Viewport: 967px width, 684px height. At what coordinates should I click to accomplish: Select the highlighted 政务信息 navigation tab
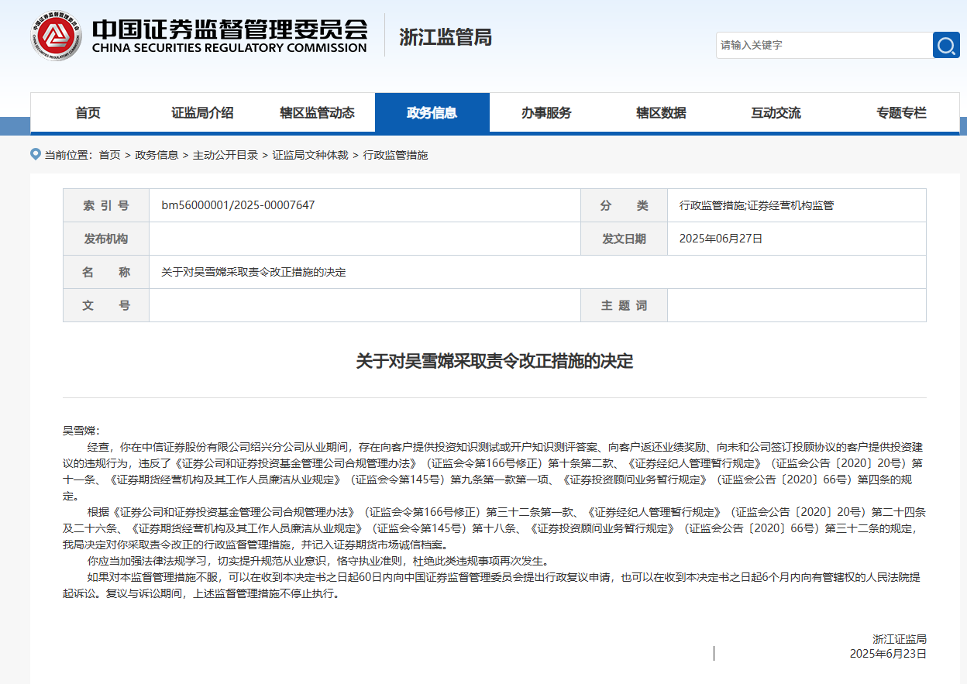(432, 113)
